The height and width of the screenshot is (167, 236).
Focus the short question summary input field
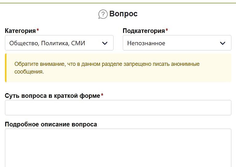click(x=118, y=108)
